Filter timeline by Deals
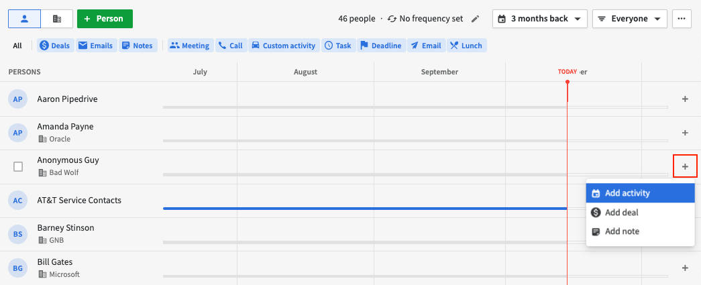 coord(56,46)
